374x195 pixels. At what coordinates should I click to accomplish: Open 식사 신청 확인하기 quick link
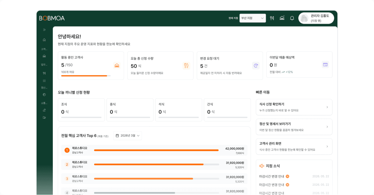(294, 107)
